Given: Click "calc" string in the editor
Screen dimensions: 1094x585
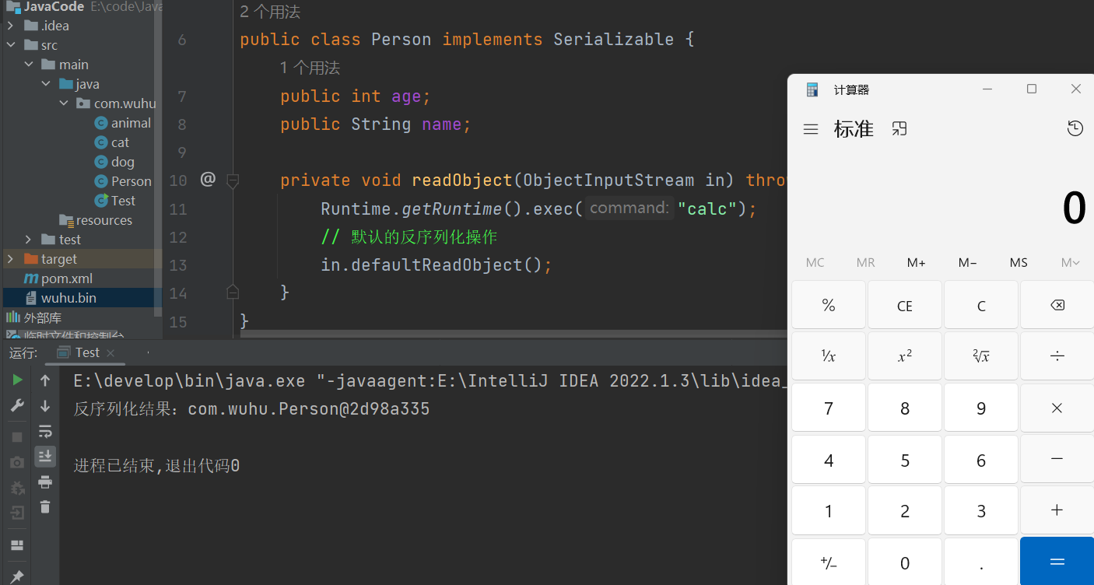Looking at the screenshot, I should 707,208.
